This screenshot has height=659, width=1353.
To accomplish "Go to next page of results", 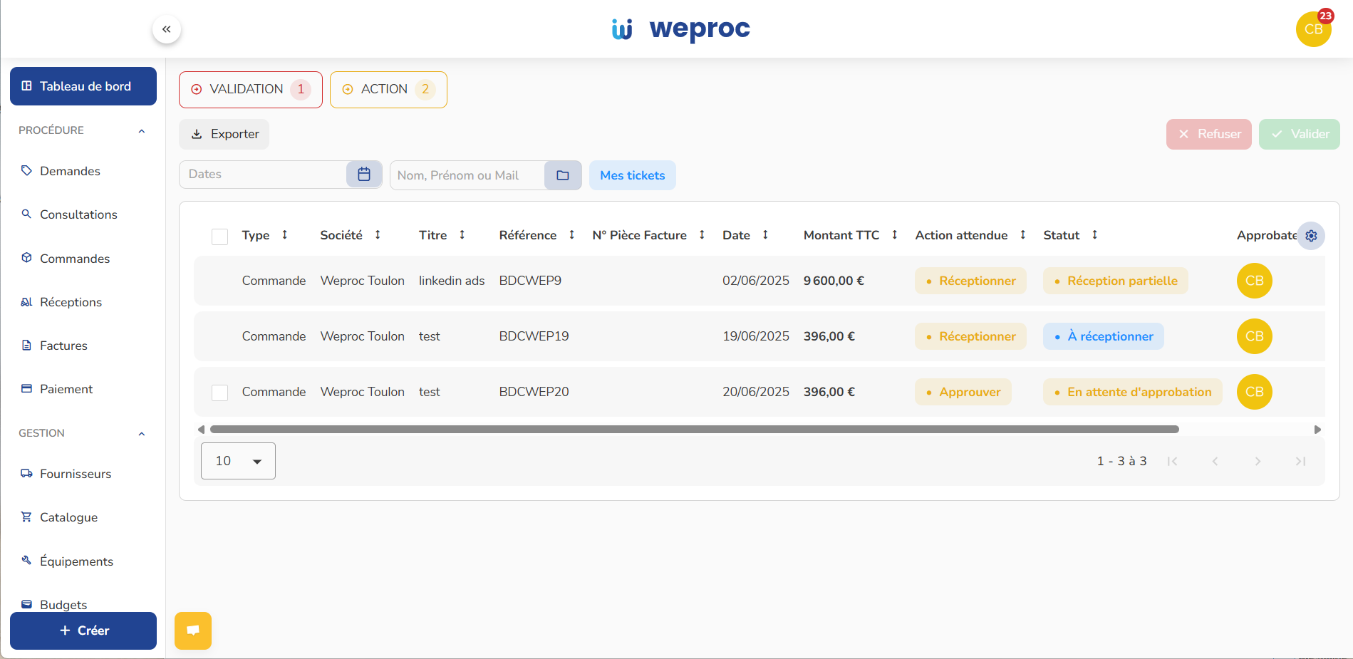I will [1258, 462].
